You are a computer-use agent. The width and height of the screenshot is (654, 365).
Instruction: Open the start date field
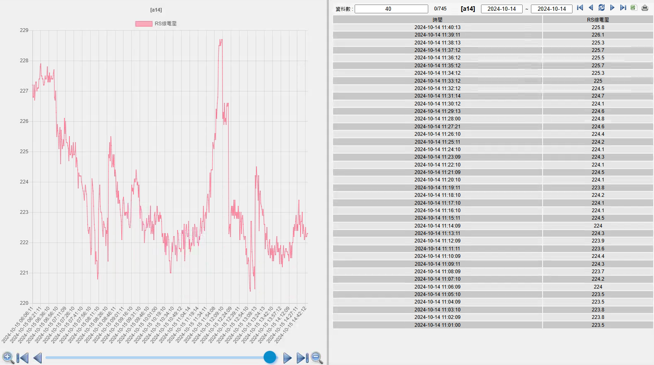pyautogui.click(x=501, y=9)
